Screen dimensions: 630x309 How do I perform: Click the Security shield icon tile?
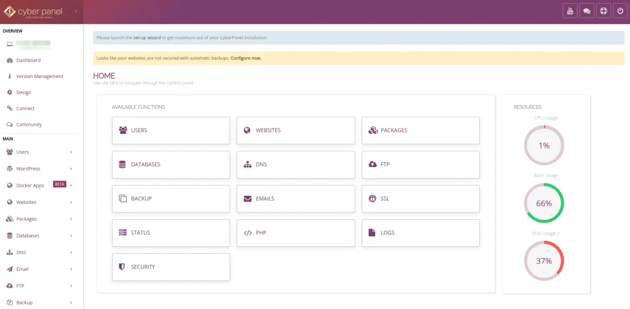point(122,267)
